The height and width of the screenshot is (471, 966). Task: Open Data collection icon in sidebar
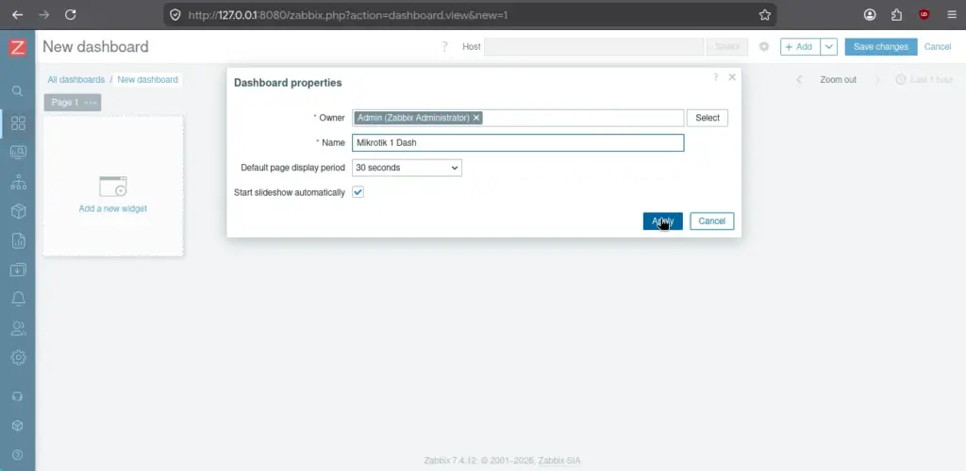point(19,270)
